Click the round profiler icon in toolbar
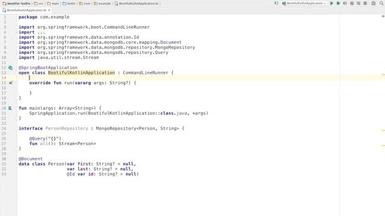The image size is (385, 216). click(x=352, y=4)
